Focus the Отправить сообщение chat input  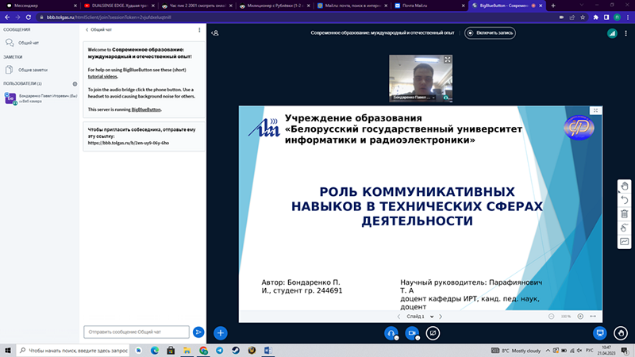click(137, 332)
